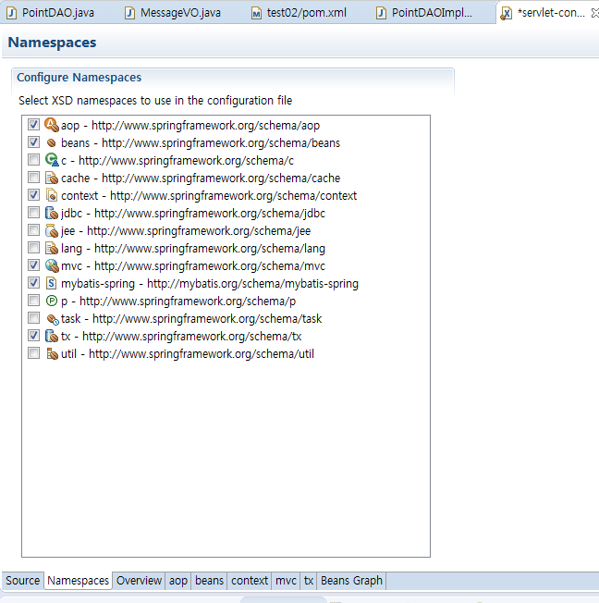599x603 pixels.
Task: Select the *servlet-con... editor tab
Action: 551,13
